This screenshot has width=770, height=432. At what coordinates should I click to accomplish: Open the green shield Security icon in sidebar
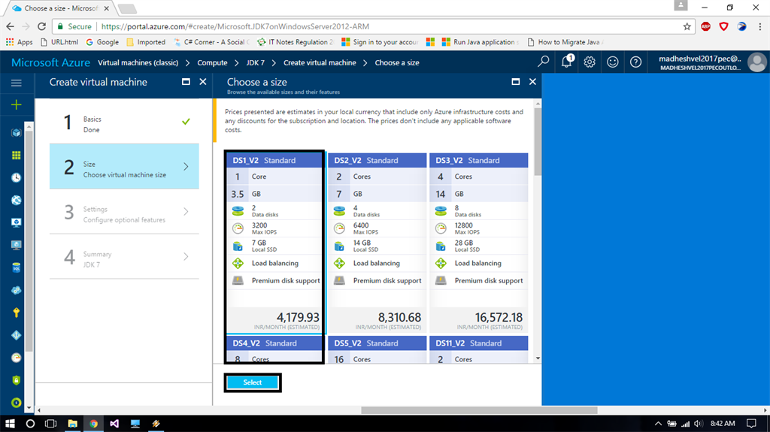[17, 380]
